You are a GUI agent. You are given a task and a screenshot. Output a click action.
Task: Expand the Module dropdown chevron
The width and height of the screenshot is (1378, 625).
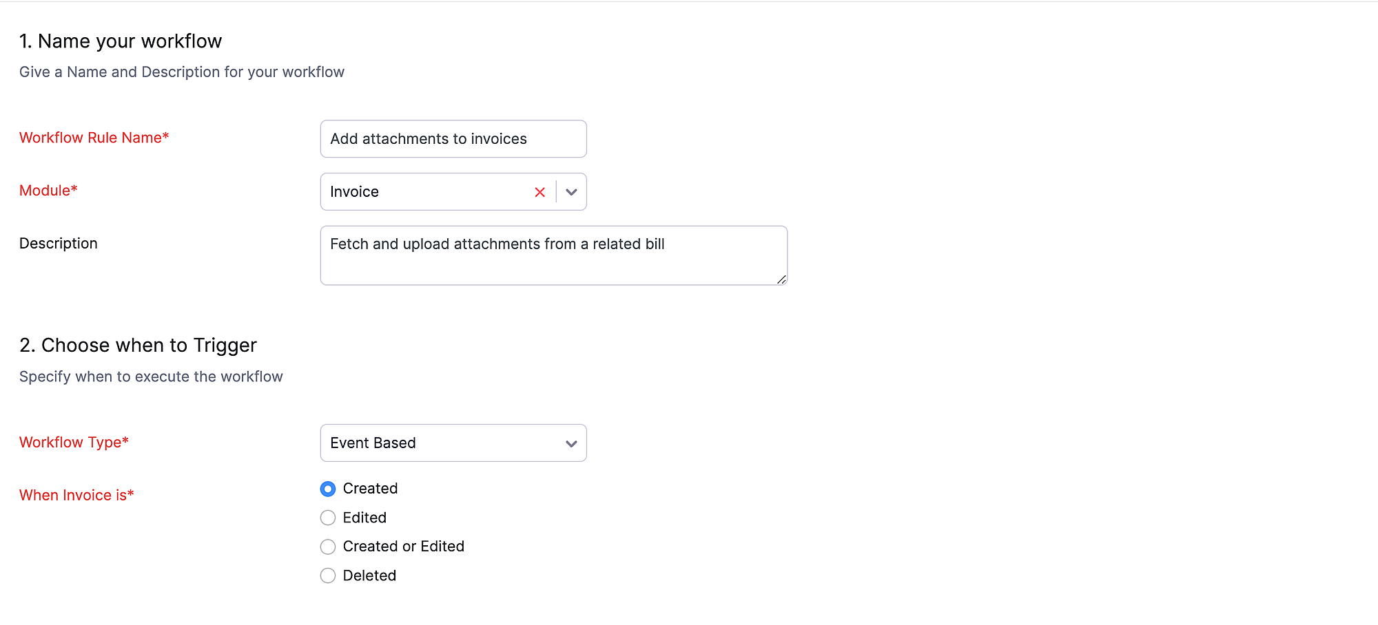[x=571, y=192]
